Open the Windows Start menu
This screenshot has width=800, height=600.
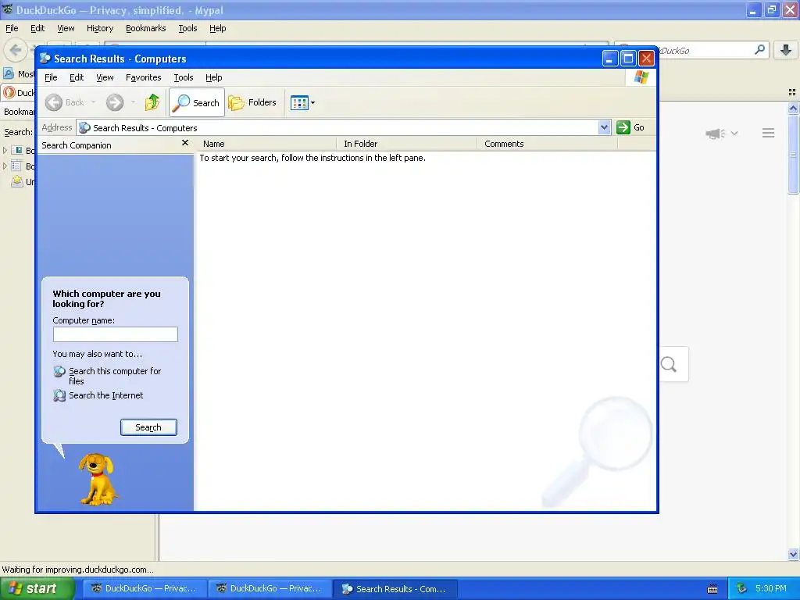coord(37,589)
